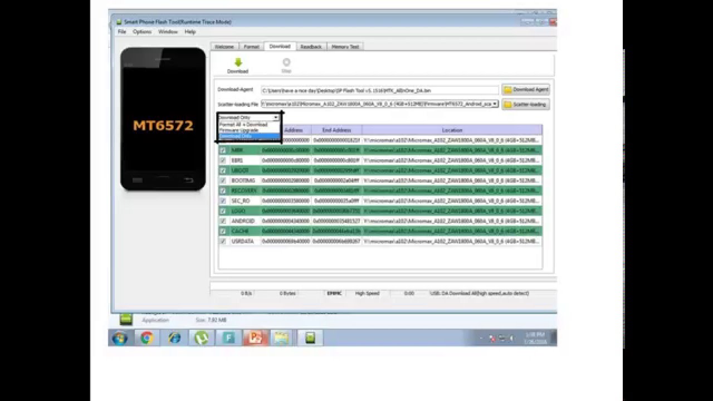713x401 pixels.
Task: Click the green Download arrow icon
Action: point(238,62)
